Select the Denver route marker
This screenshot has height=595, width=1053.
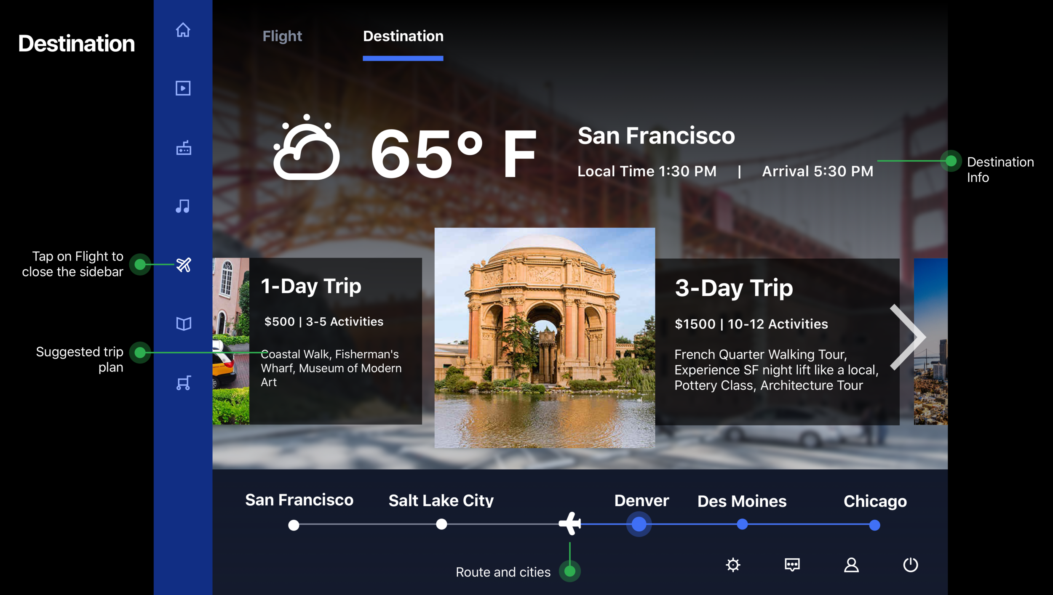click(639, 524)
